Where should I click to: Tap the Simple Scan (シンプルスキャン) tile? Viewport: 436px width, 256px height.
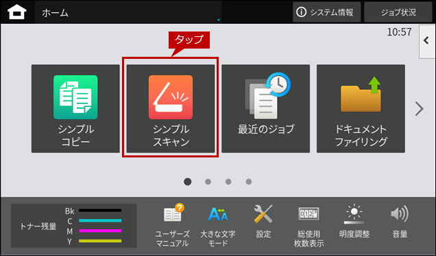click(x=171, y=109)
